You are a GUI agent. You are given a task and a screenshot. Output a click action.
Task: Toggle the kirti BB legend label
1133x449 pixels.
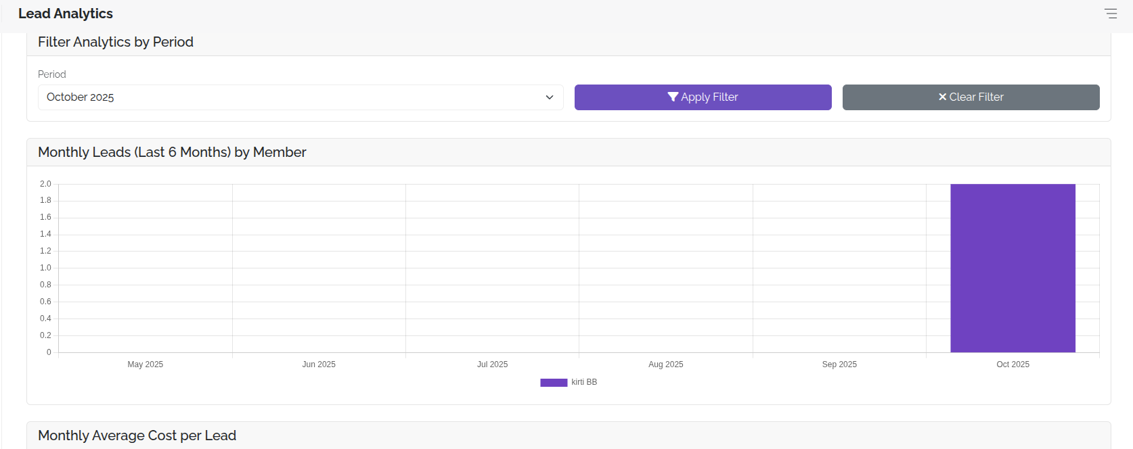point(584,382)
